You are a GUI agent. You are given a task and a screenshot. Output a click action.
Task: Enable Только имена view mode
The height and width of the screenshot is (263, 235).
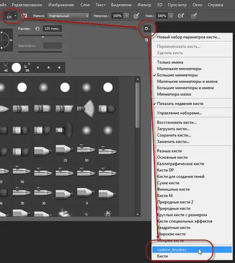pos(170,62)
